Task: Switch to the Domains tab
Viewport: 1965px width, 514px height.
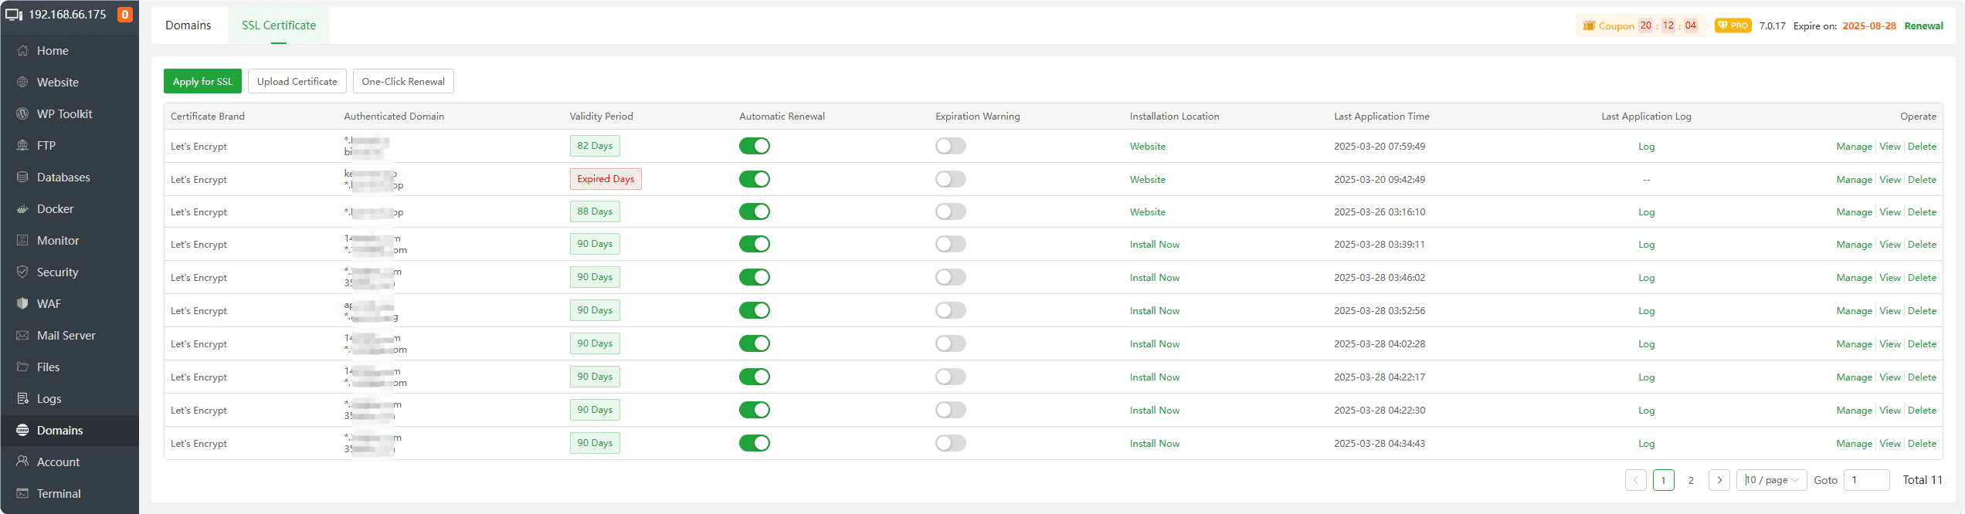Action: (188, 25)
